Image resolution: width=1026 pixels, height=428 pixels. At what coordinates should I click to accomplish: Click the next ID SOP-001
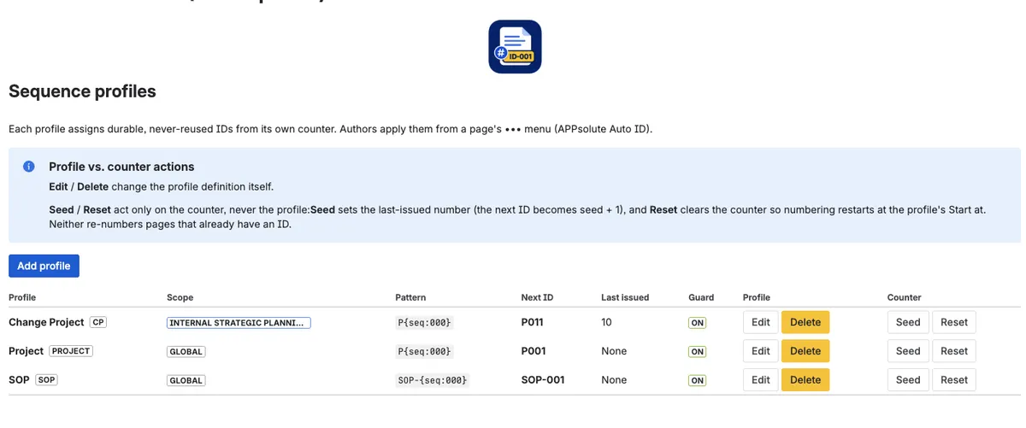(x=543, y=380)
